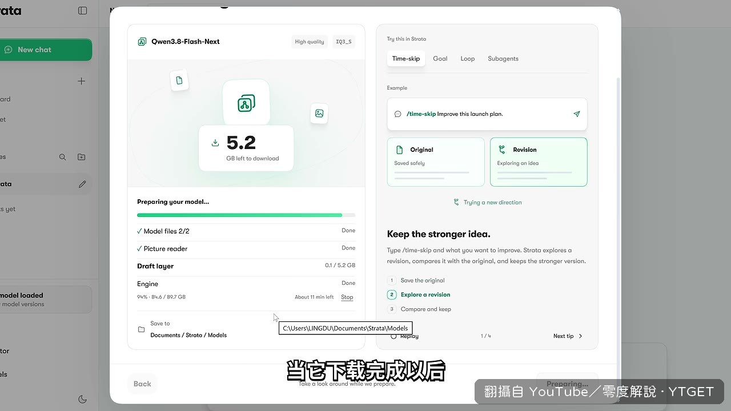Click the download arrow icon beside 5.2
Screen dimensions: 731x411
[x=215, y=143]
